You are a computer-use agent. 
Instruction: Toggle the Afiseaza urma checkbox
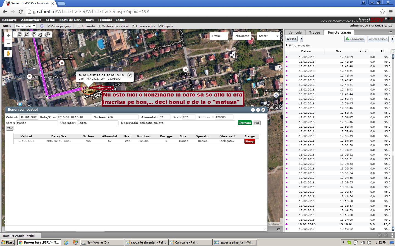click(x=133, y=26)
